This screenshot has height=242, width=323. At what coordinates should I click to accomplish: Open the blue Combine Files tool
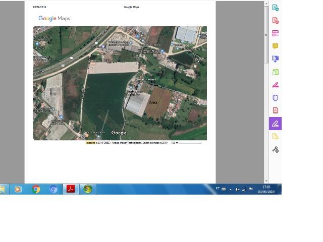276,59
